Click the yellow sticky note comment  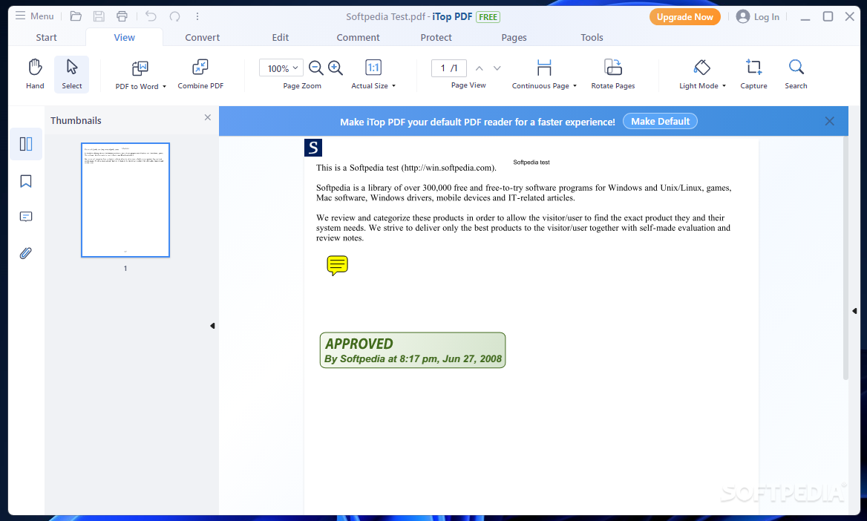(x=337, y=266)
